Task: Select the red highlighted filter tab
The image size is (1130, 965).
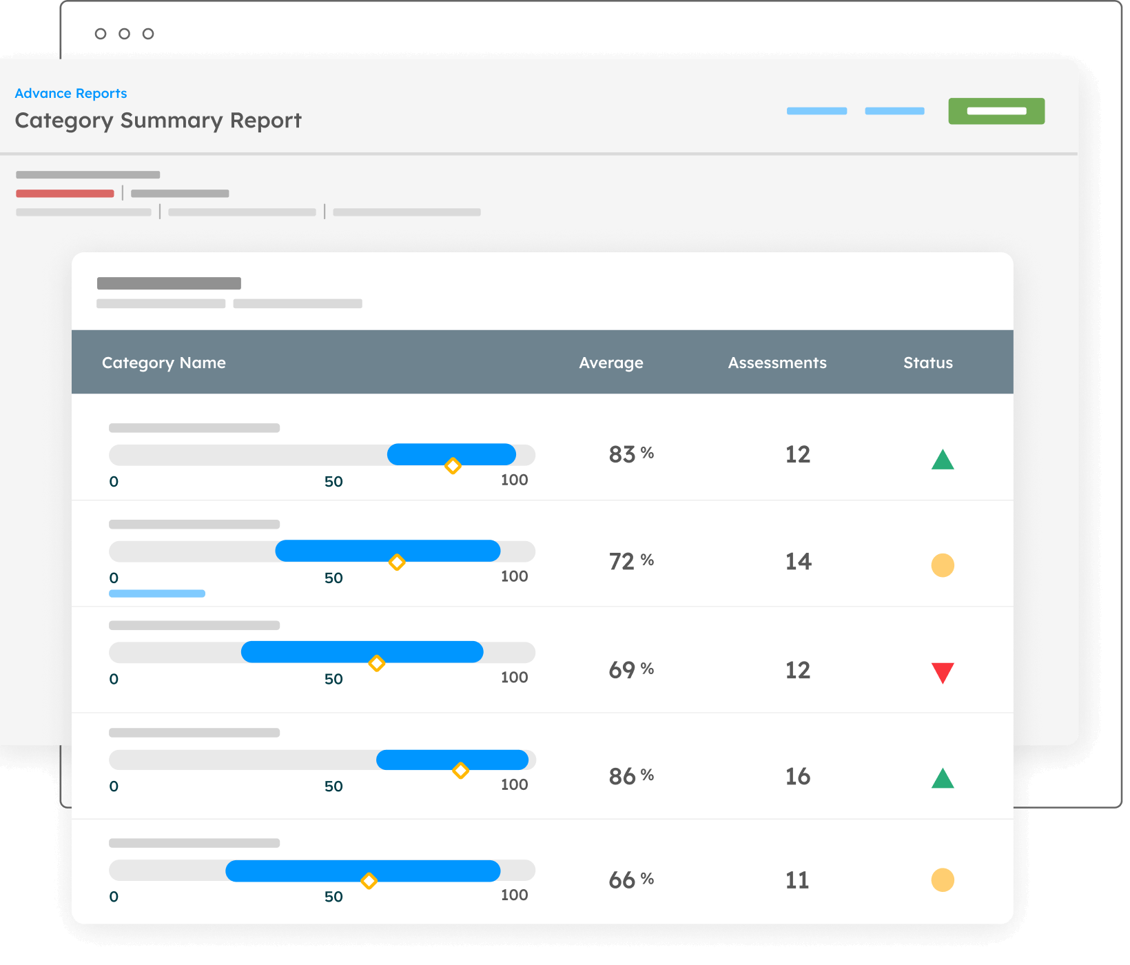Action: click(65, 194)
